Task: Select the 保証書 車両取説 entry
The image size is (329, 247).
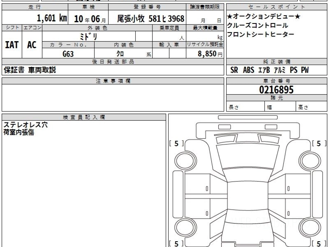Action: click(x=30, y=70)
